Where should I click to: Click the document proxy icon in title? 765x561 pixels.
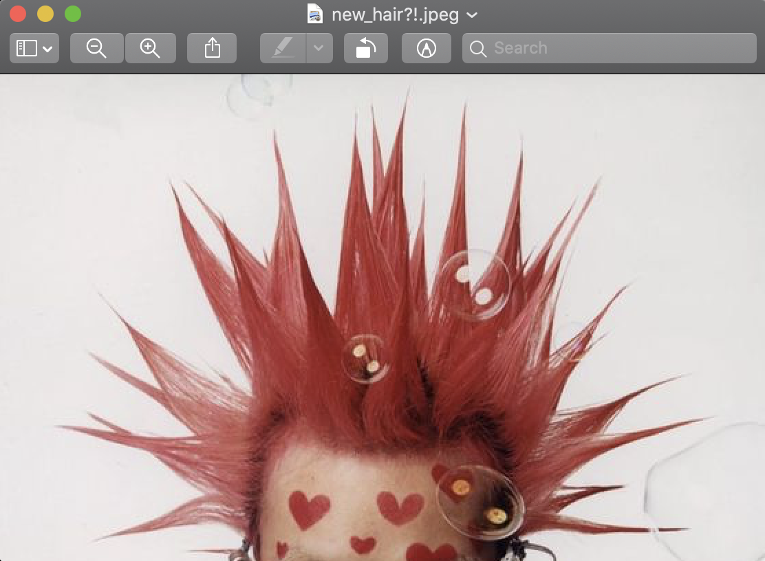pyautogui.click(x=315, y=14)
